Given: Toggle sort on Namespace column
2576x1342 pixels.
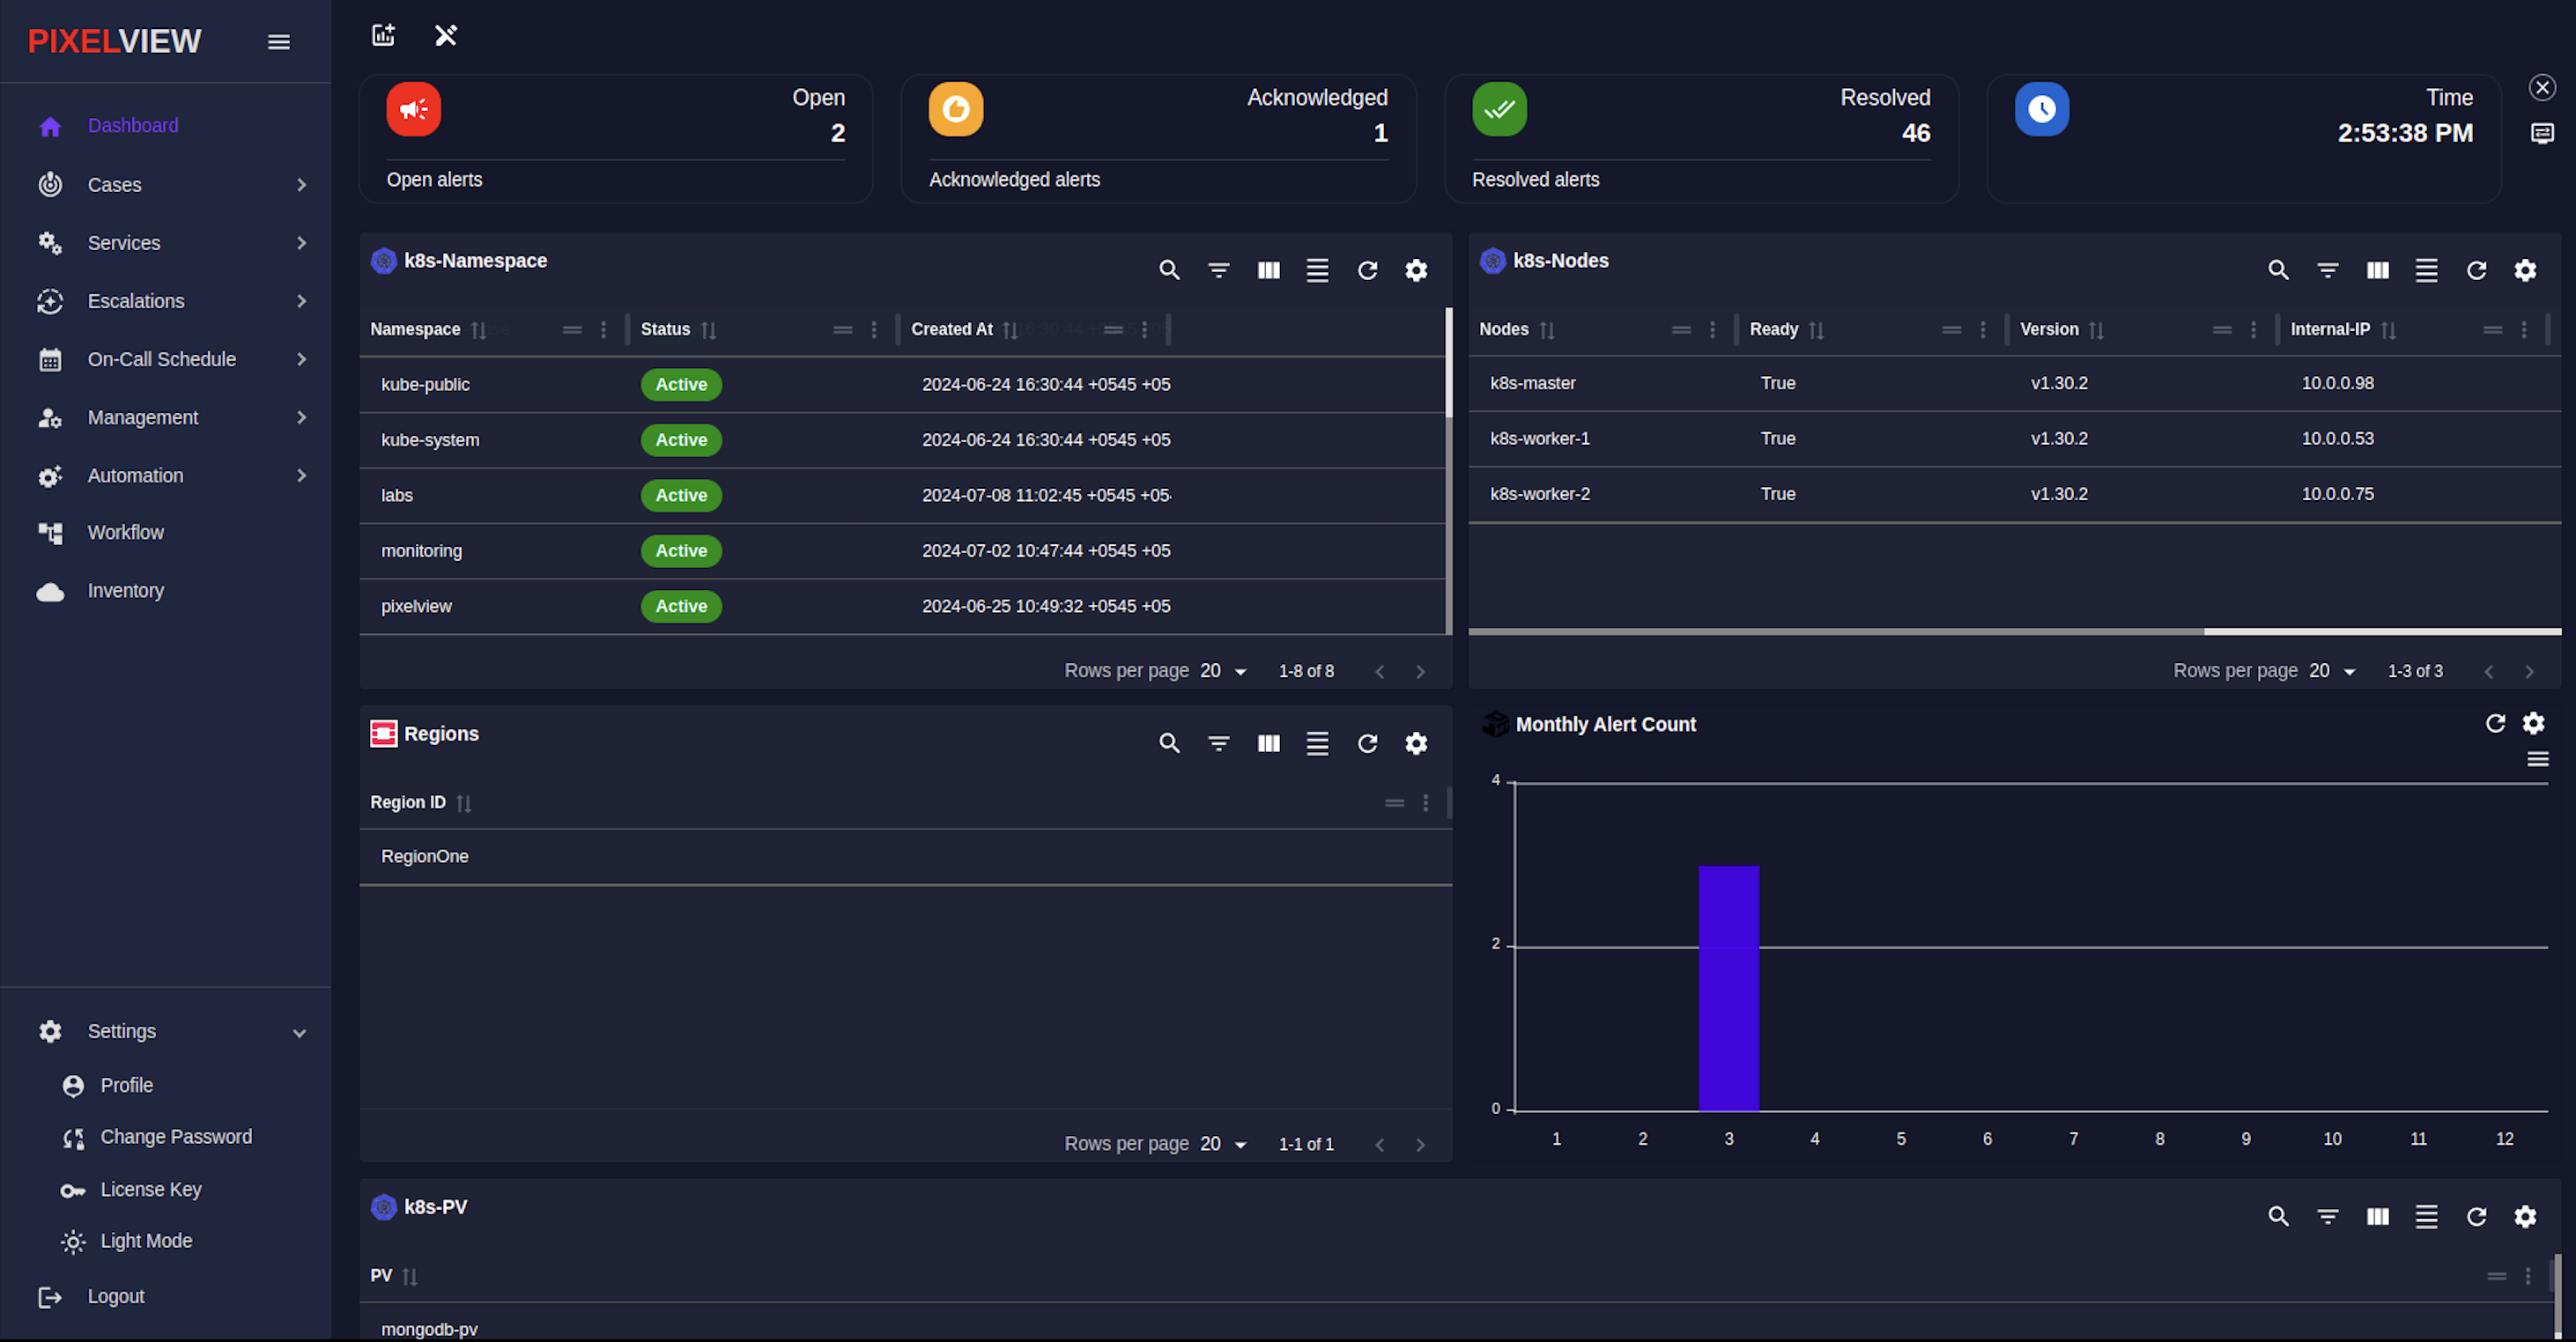Looking at the screenshot, I should 478,329.
